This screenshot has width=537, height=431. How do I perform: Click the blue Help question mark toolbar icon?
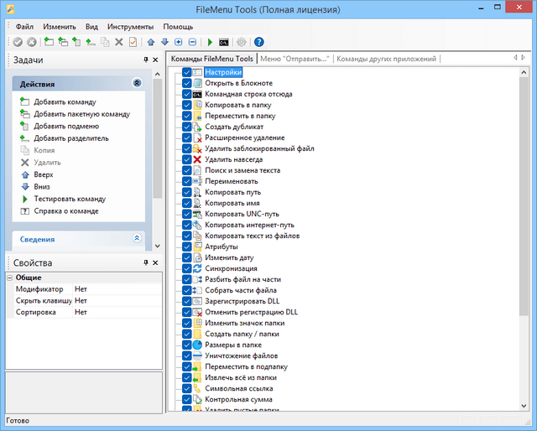[258, 42]
